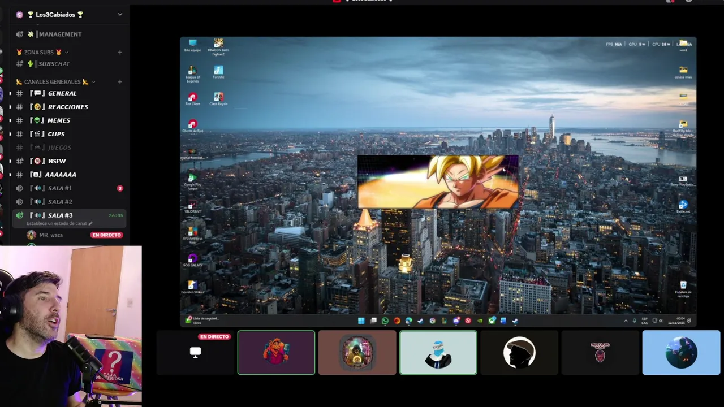Click the Goku animation window on desktop
The height and width of the screenshot is (407, 724).
(x=438, y=182)
